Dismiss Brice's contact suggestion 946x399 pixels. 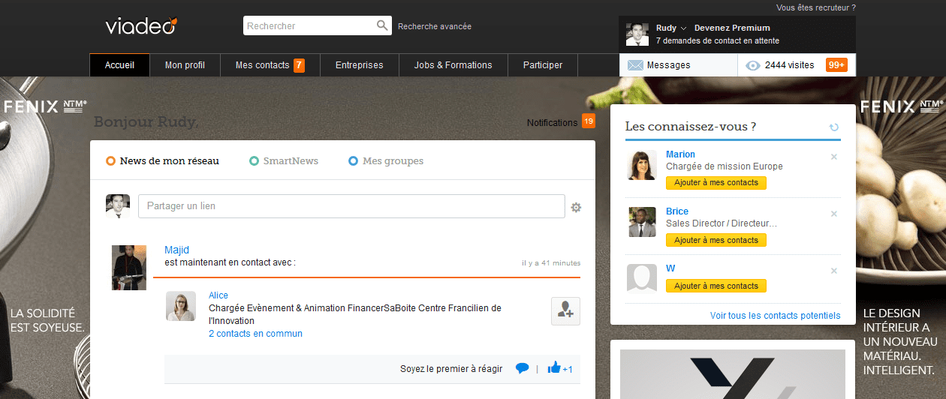tap(833, 214)
